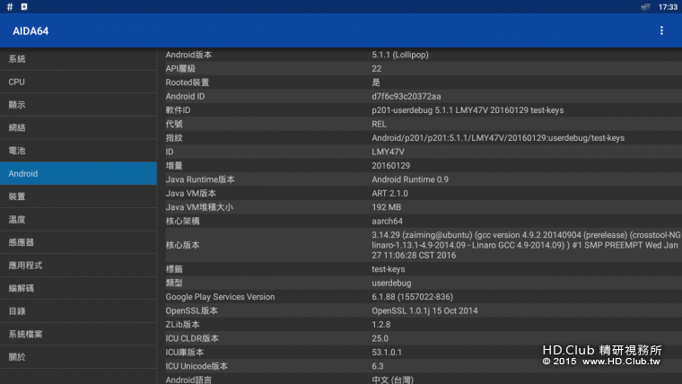
Task: Open the 感應器 sidebar item
Action: 78,242
